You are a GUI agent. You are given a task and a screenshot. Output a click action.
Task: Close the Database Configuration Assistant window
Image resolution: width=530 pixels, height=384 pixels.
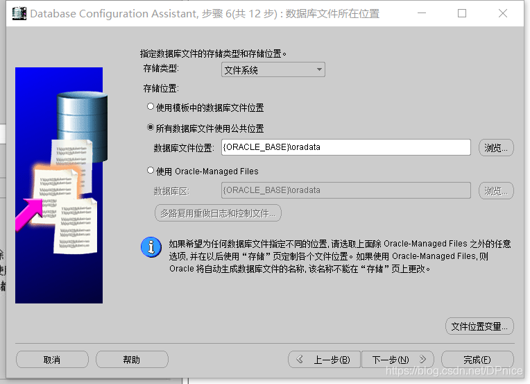pyautogui.click(x=503, y=13)
